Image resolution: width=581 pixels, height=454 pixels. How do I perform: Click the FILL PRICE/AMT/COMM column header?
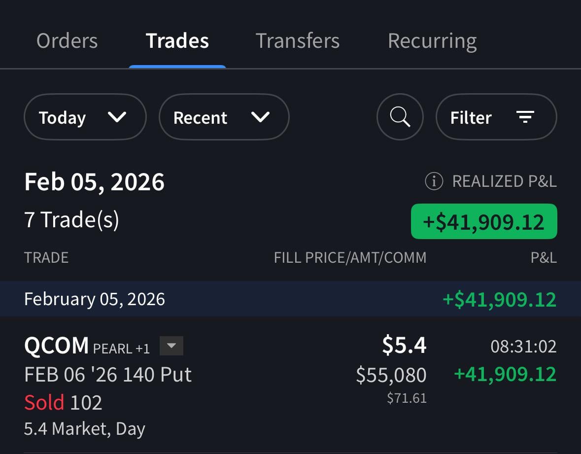[x=350, y=257]
